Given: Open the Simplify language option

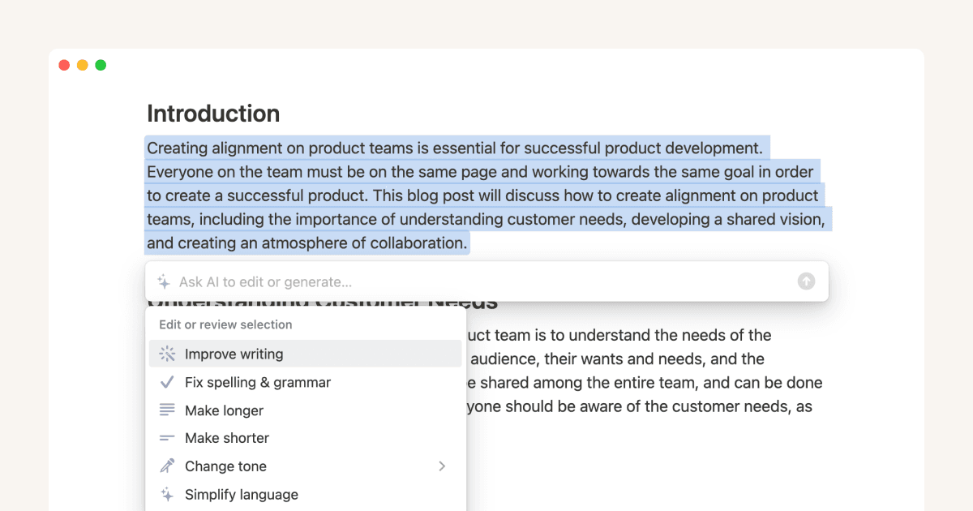Looking at the screenshot, I should point(241,495).
